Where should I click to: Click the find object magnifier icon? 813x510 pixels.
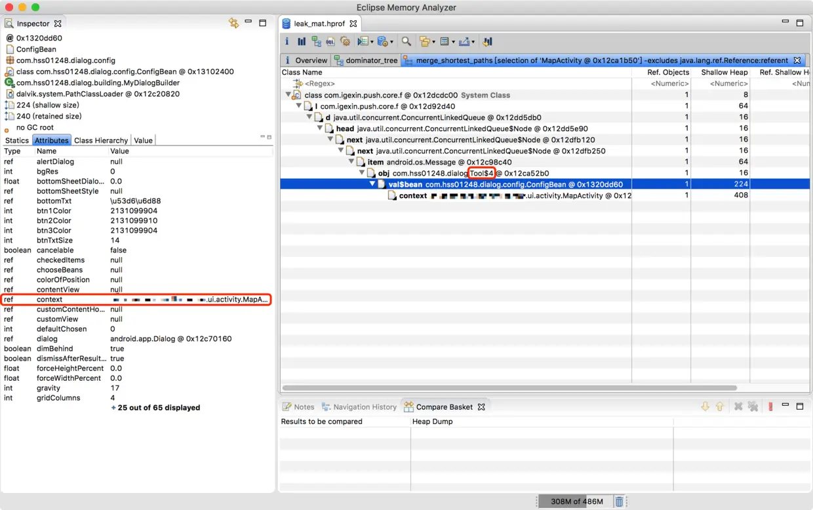[406, 41]
